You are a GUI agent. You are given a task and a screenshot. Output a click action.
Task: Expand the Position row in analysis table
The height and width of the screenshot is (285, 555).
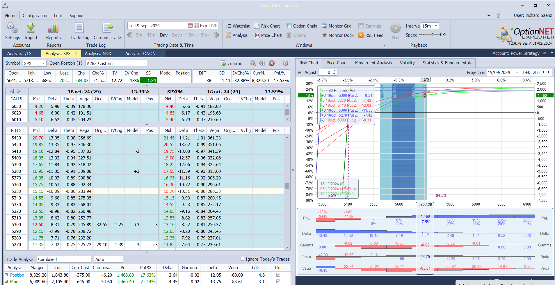6,275
